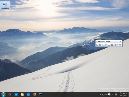Close the FastStone Capture toolbar
This screenshot has width=129, height=97.
(x=121, y=42)
